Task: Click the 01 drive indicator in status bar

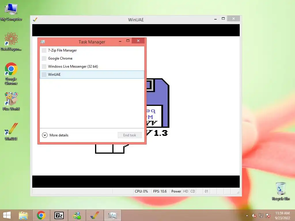Action: (x=206, y=191)
